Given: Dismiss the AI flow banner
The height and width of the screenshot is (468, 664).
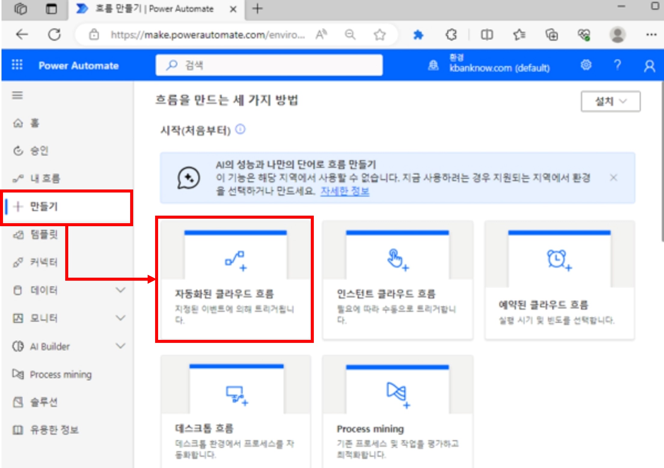Looking at the screenshot, I should click(x=614, y=178).
